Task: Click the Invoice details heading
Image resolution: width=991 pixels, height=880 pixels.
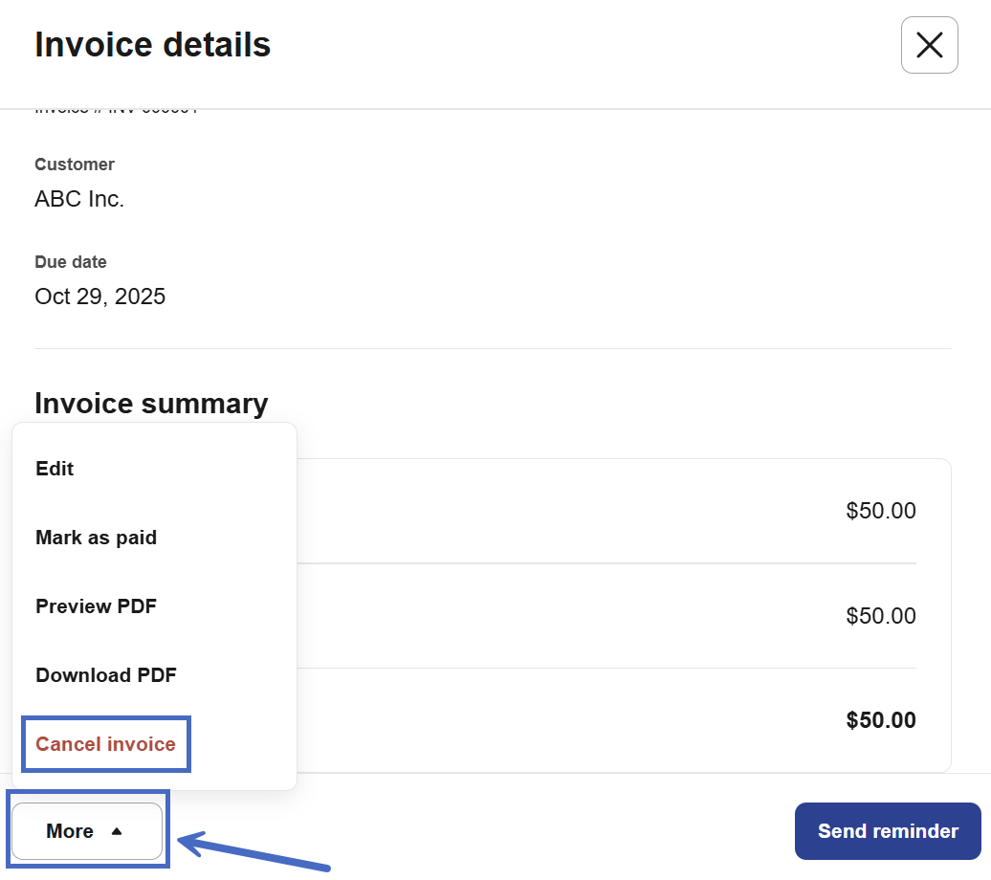Action: point(152,45)
